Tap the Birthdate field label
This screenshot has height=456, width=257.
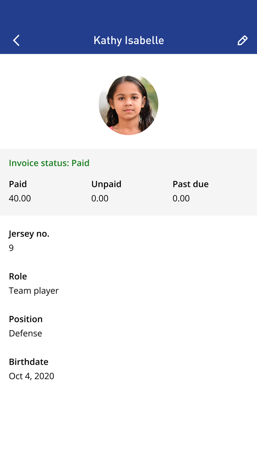tap(29, 362)
